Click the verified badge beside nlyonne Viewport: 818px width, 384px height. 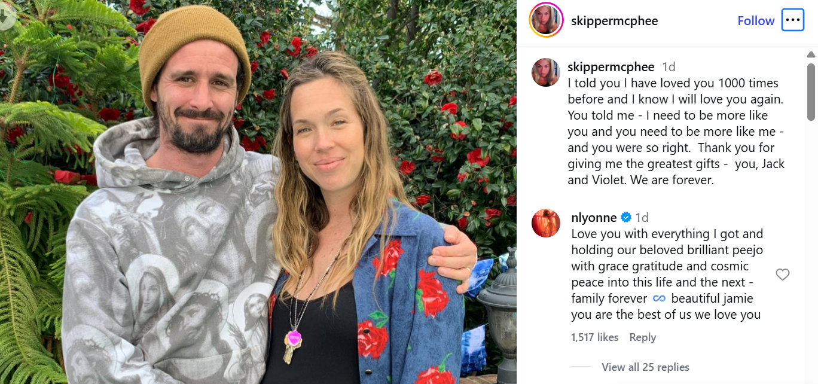coord(625,218)
